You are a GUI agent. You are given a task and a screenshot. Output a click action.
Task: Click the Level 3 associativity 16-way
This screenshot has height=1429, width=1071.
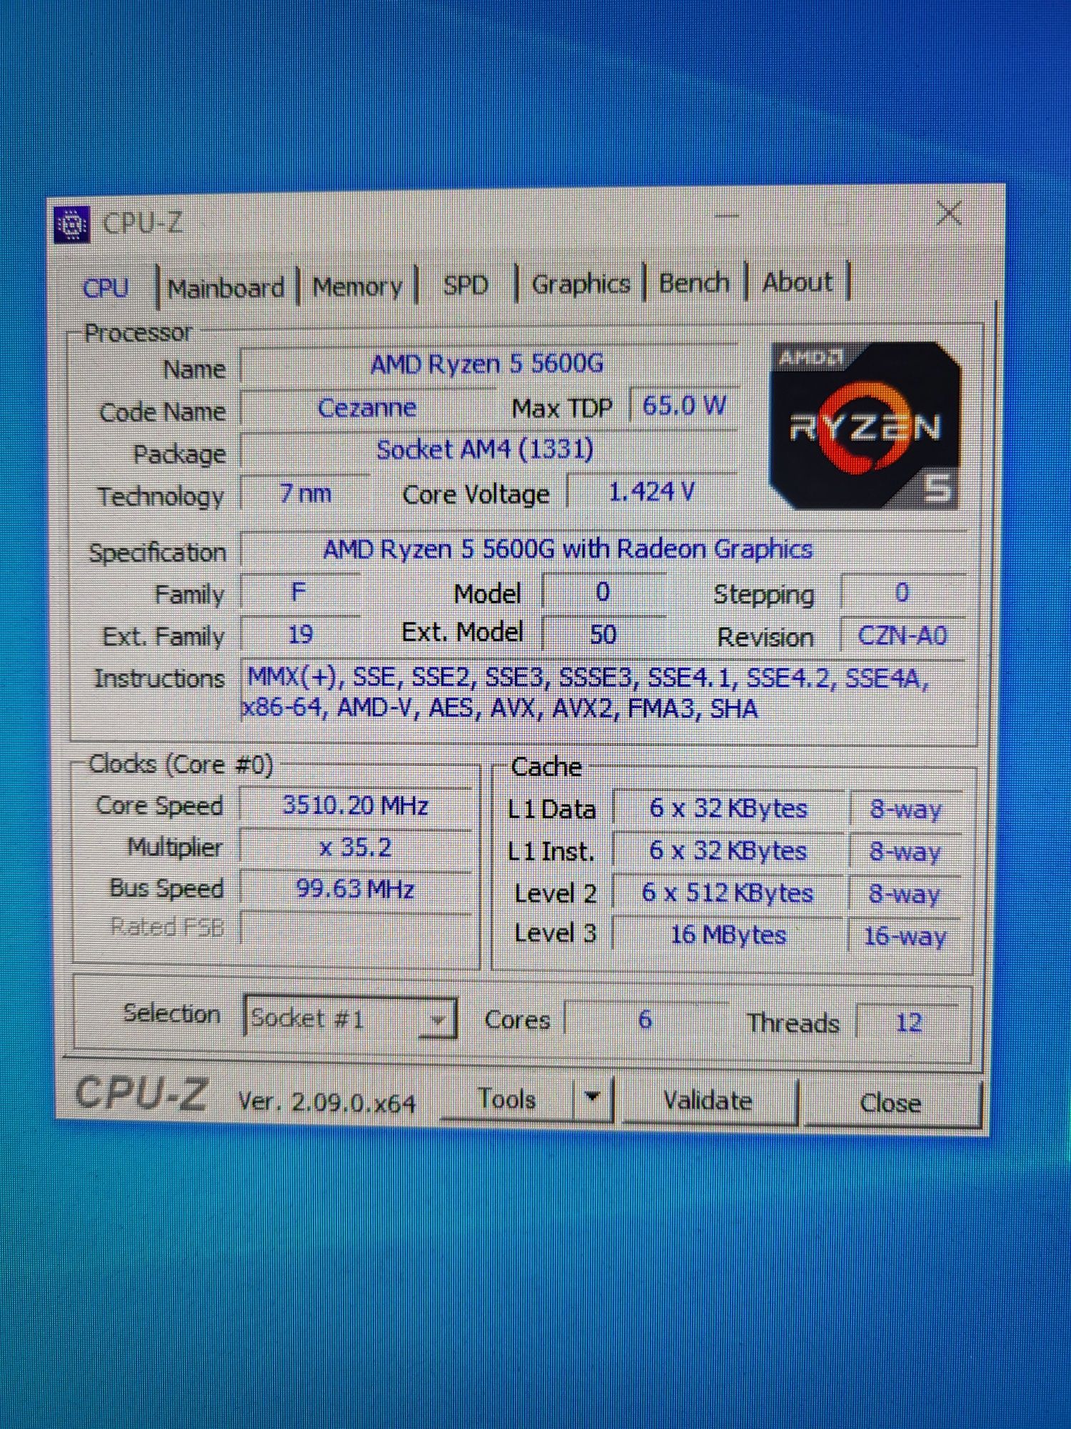pyautogui.click(x=905, y=936)
